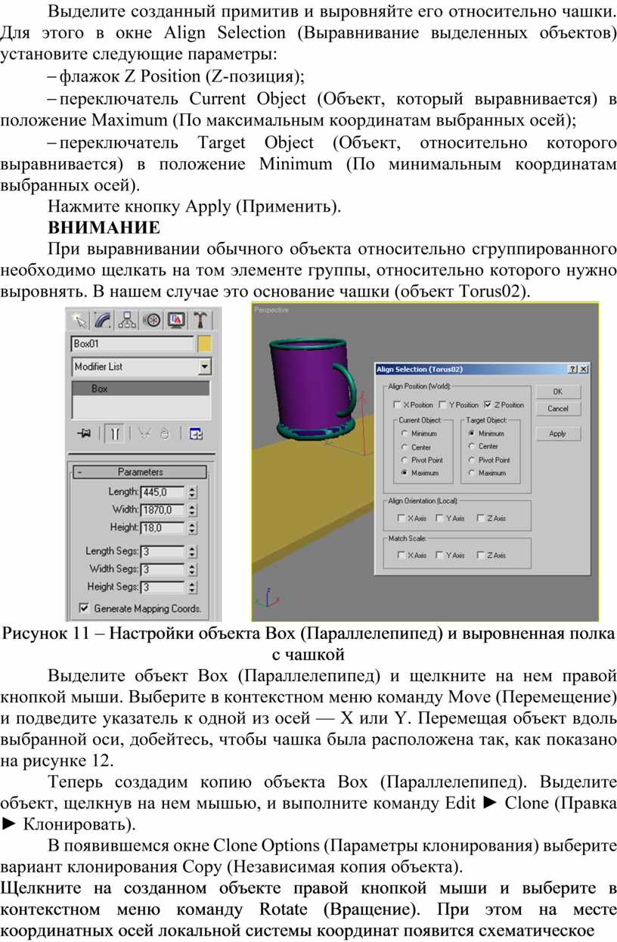Click the Length Segs spinner
617x942 pixels.
pos(192,551)
